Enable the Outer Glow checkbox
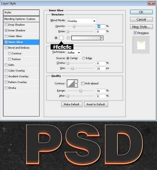Image resolution: width=157 pixels, height=170 pixels. point(6,36)
